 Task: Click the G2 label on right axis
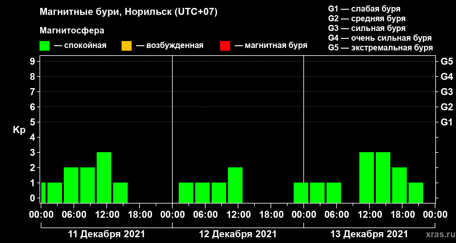pyautogui.click(x=447, y=107)
